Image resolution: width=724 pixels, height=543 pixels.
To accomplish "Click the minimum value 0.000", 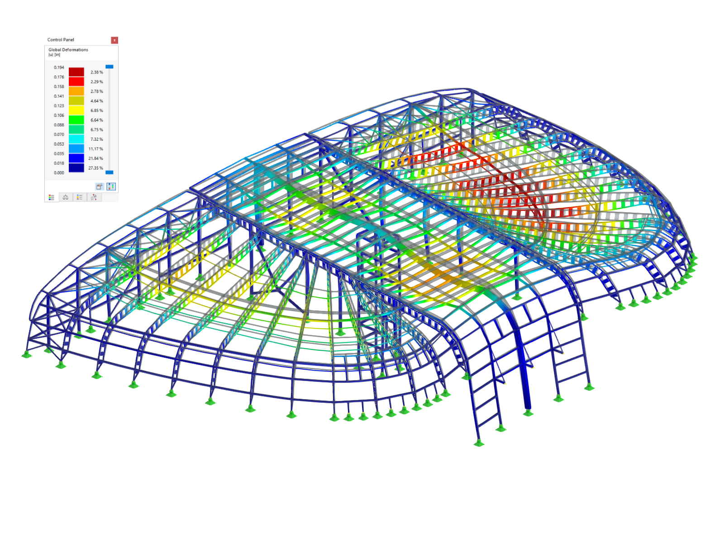I will coord(59,173).
